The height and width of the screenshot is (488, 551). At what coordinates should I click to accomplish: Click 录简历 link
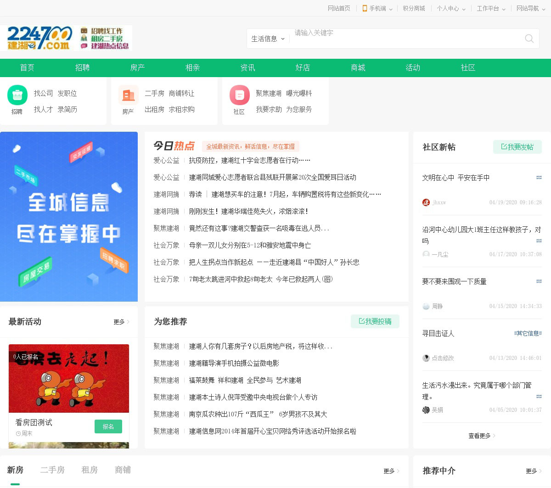[x=67, y=109]
